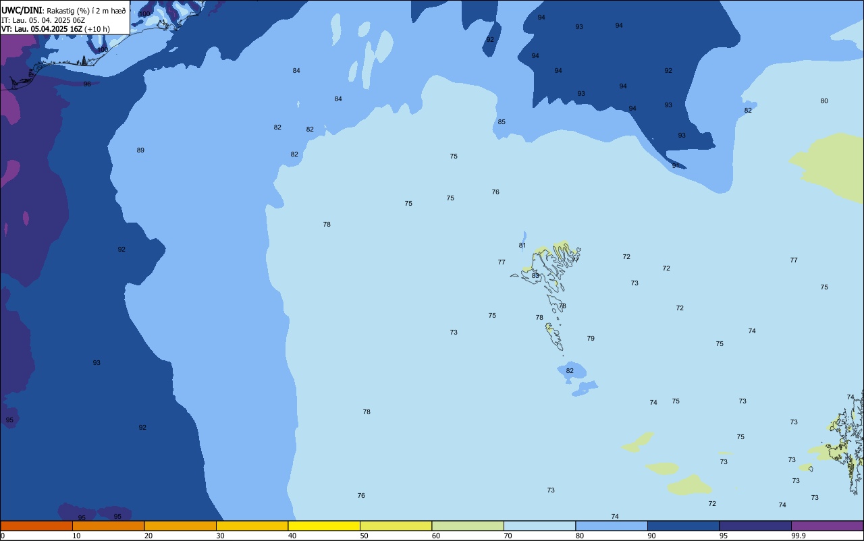The height and width of the screenshot is (541, 864).
Task: Click the legend scale label '99.9'
Action: (798, 536)
